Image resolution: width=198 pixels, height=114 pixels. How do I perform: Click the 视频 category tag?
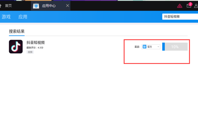[30, 52]
